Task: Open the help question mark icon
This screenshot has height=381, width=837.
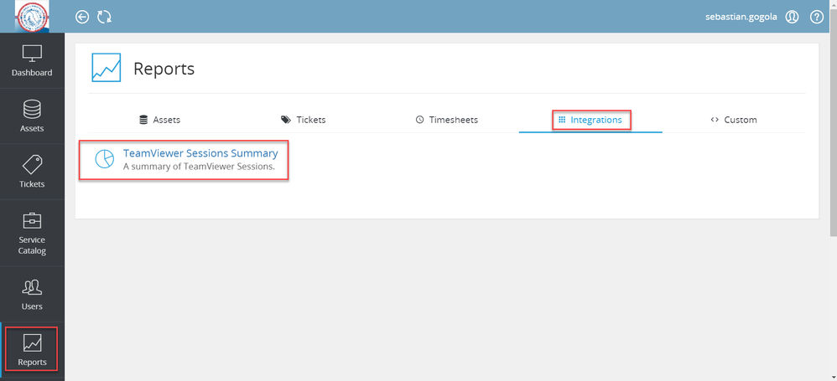Action: click(x=817, y=17)
